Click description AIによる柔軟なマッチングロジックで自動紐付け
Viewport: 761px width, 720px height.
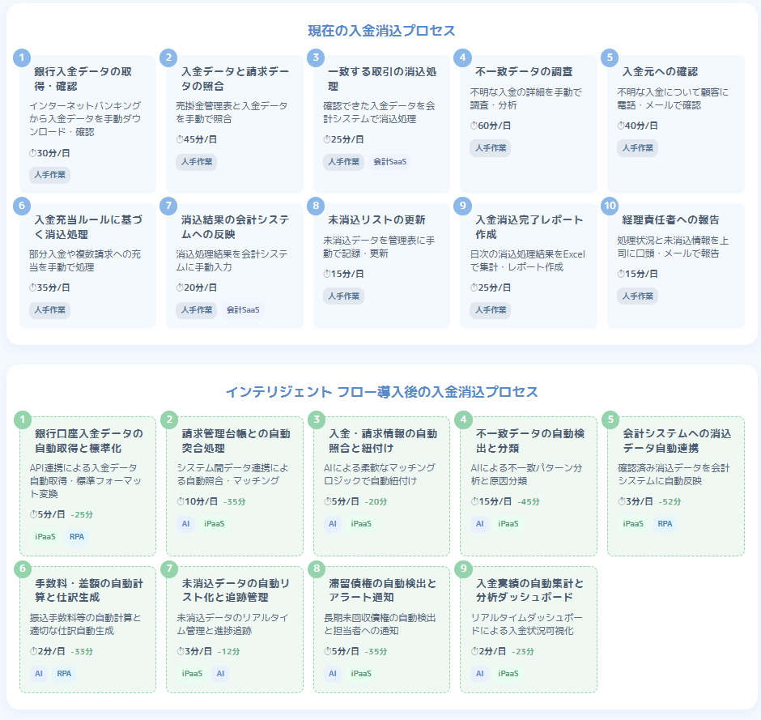coord(380,475)
